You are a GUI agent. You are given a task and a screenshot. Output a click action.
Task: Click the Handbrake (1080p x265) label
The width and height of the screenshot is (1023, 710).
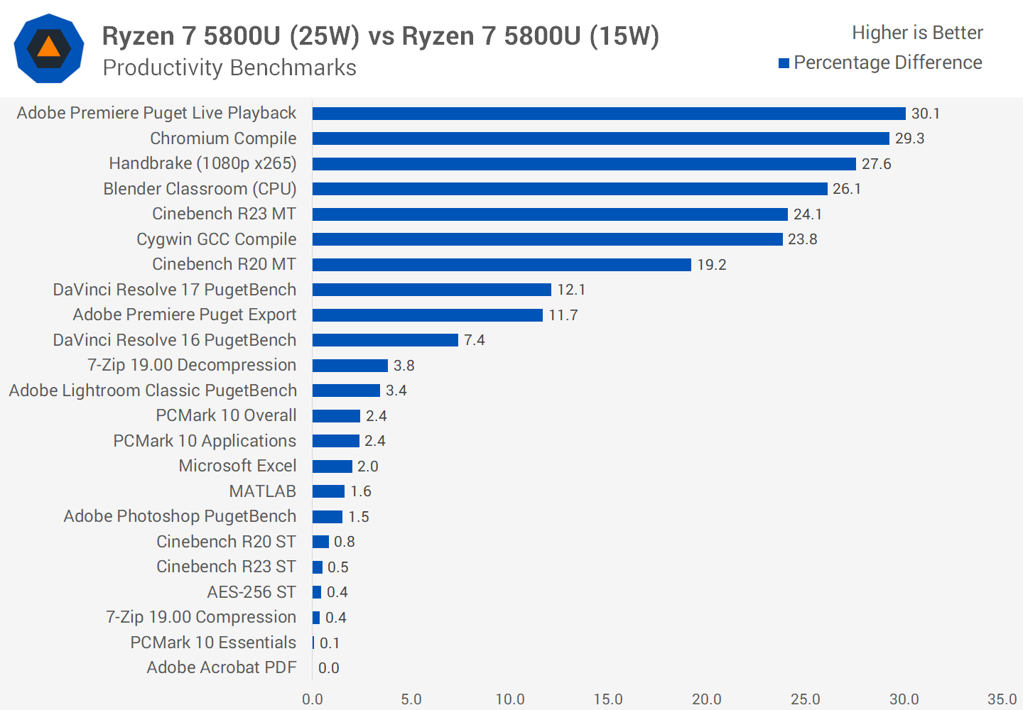202,163
